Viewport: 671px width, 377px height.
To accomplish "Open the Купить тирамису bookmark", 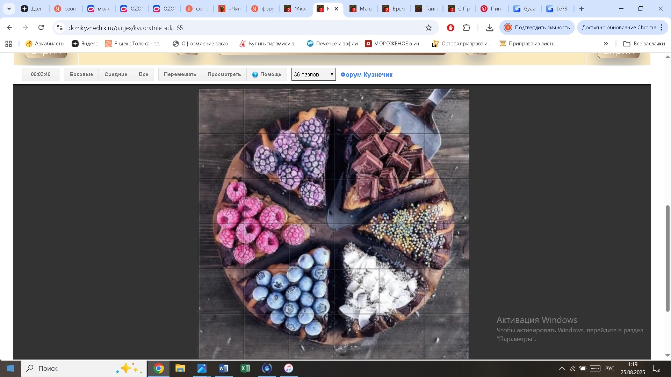I will pos(269,44).
